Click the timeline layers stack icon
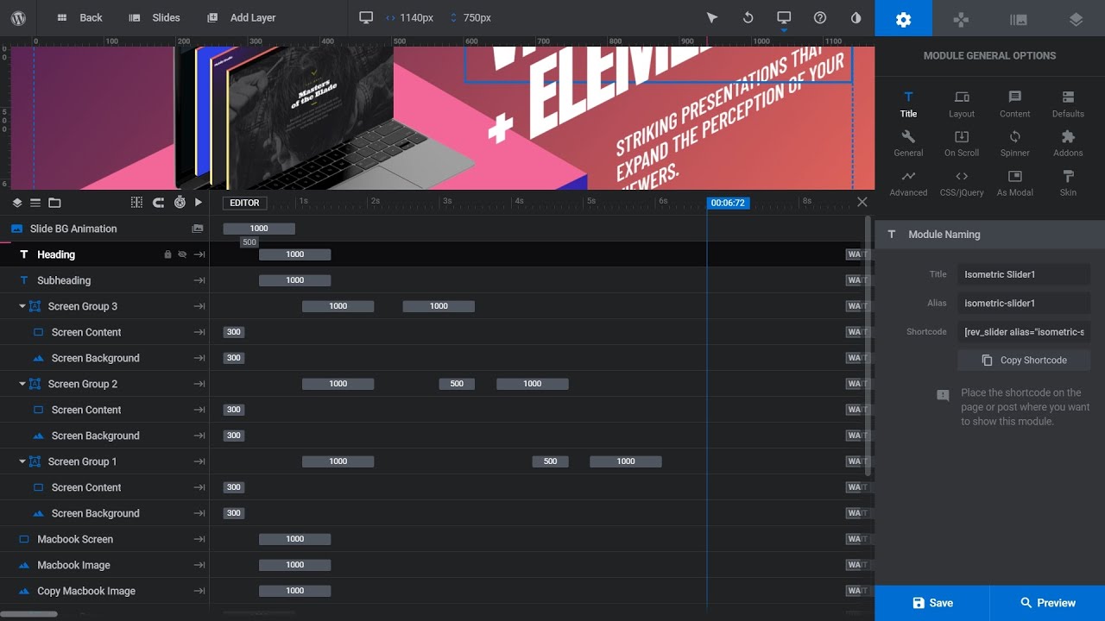This screenshot has width=1105, height=621. click(x=16, y=203)
